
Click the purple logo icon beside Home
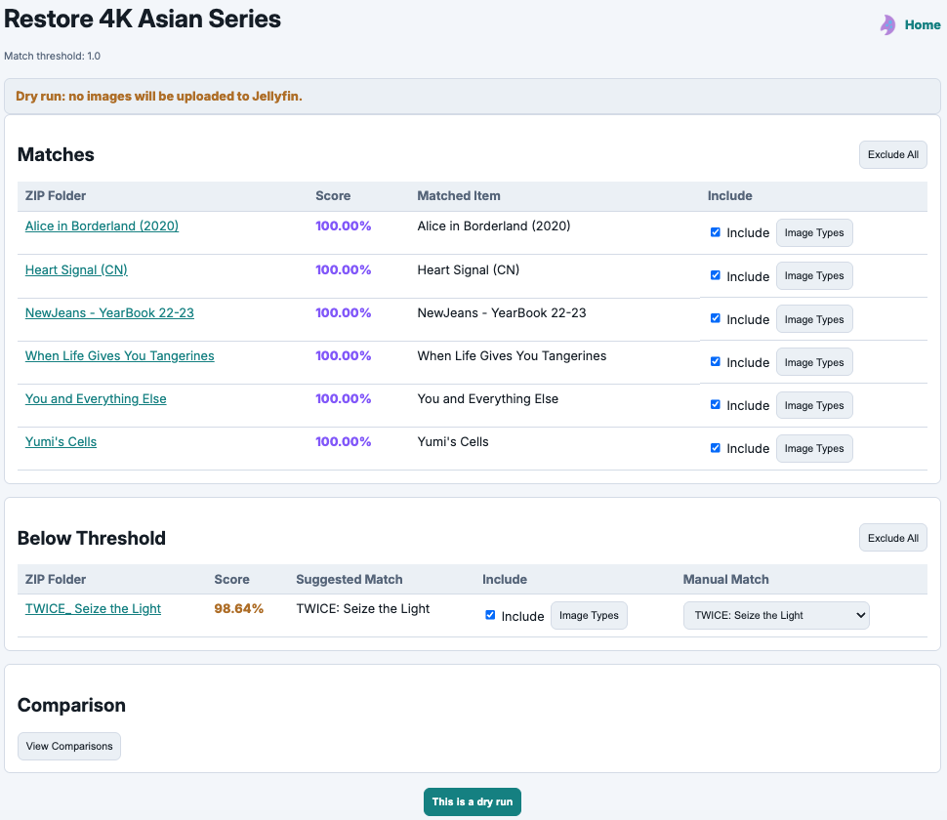(x=887, y=24)
